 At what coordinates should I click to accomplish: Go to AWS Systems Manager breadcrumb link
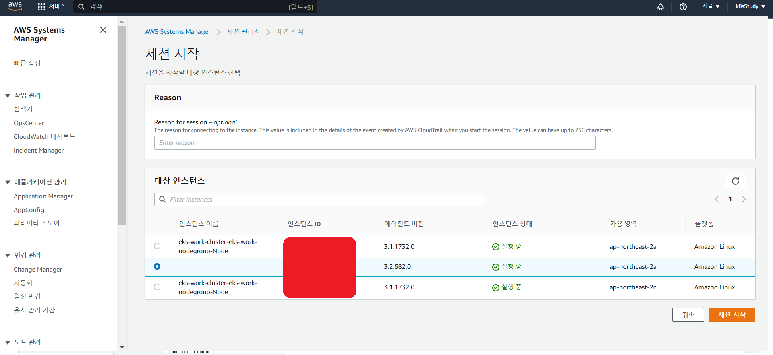point(178,31)
